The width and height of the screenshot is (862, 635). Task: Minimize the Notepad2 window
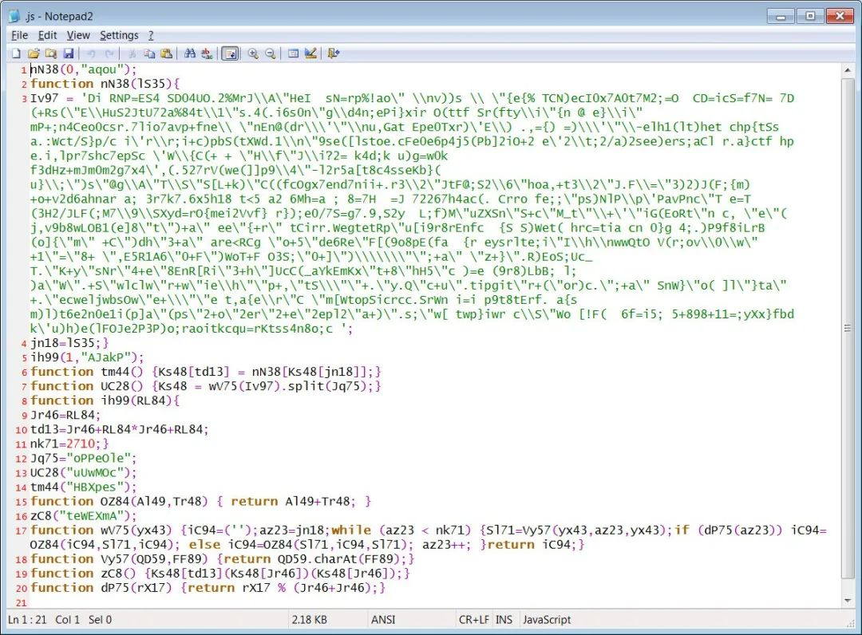pyautogui.click(x=781, y=16)
